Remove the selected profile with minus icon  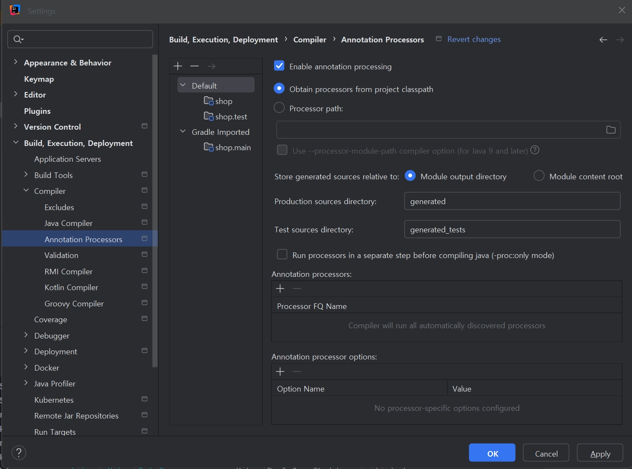click(194, 66)
